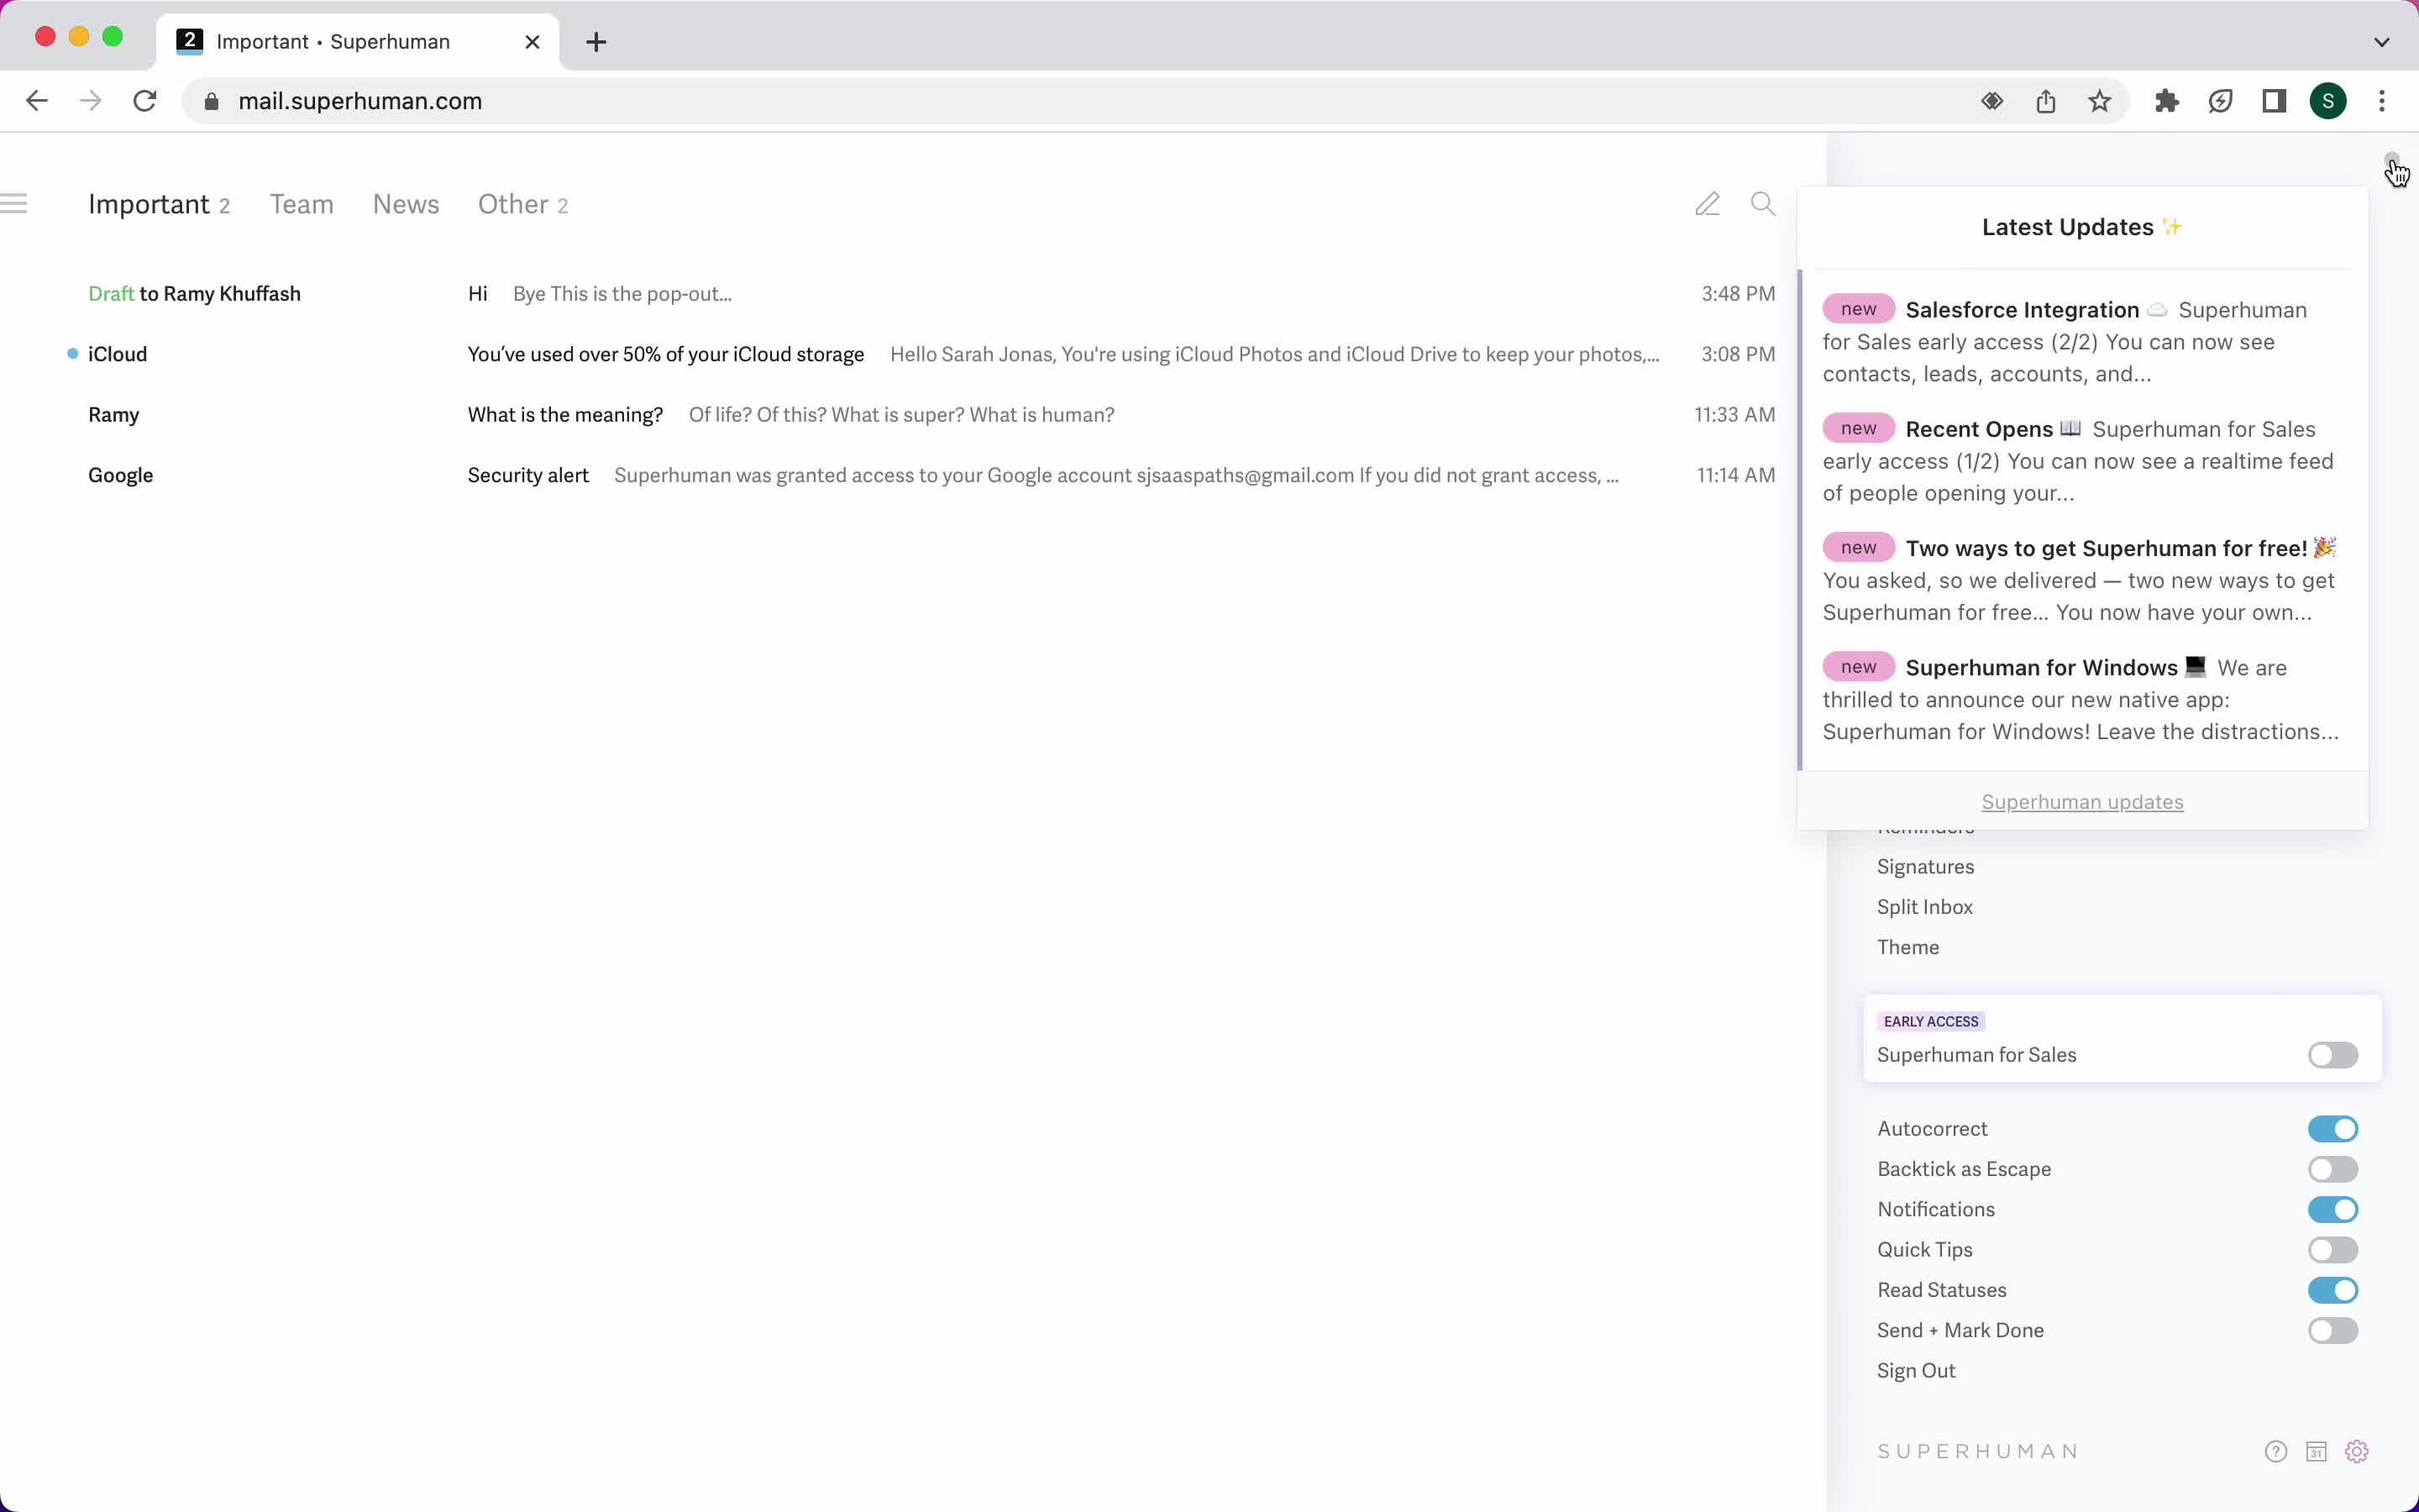Click the Superhuman menu hamburger icon
This screenshot has height=1512, width=2419.
pos(16,204)
